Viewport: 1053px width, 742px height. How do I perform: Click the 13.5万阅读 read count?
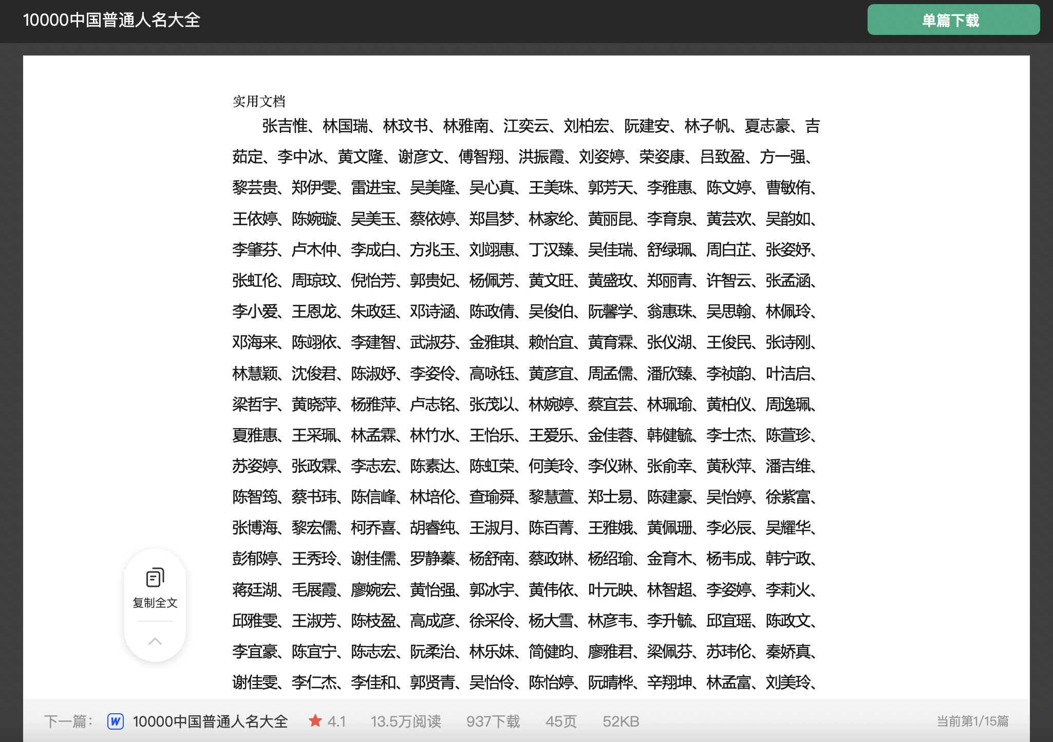[406, 721]
